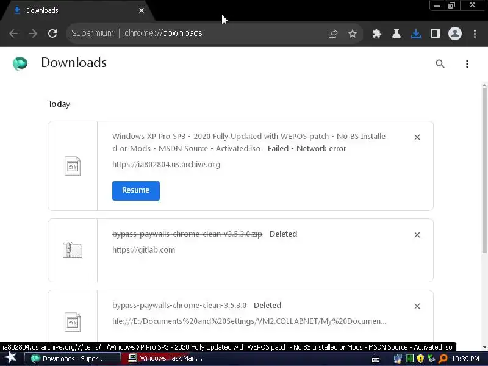Click the green CPU meter tray icon
488x366 pixels.
point(410,359)
